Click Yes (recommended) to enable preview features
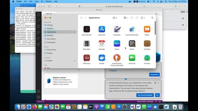This screenshot has height=111, width=198. click(x=145, y=95)
